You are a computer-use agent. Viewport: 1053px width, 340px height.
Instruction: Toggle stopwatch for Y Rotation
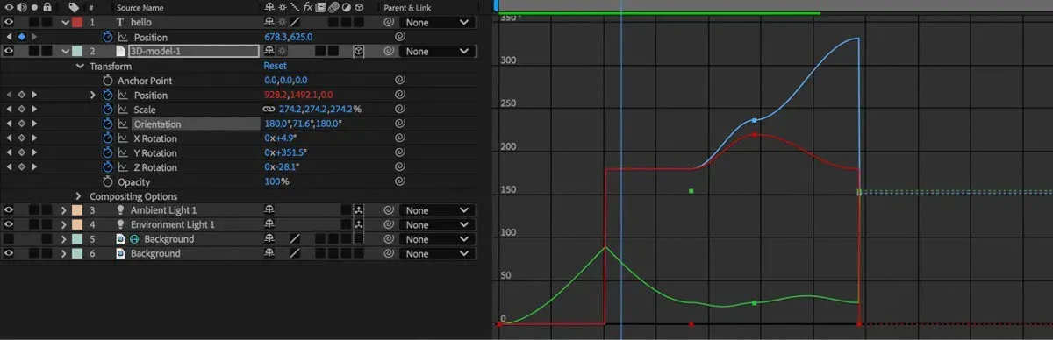108,152
